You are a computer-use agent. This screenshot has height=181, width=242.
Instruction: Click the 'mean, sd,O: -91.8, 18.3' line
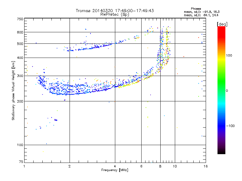coord(201,12)
